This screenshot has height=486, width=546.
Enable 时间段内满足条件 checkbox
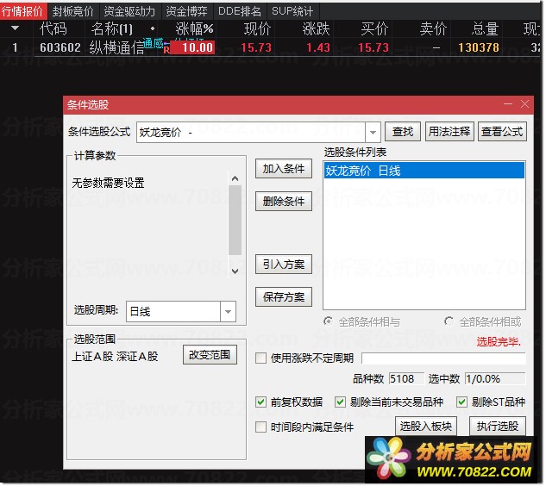(x=260, y=427)
